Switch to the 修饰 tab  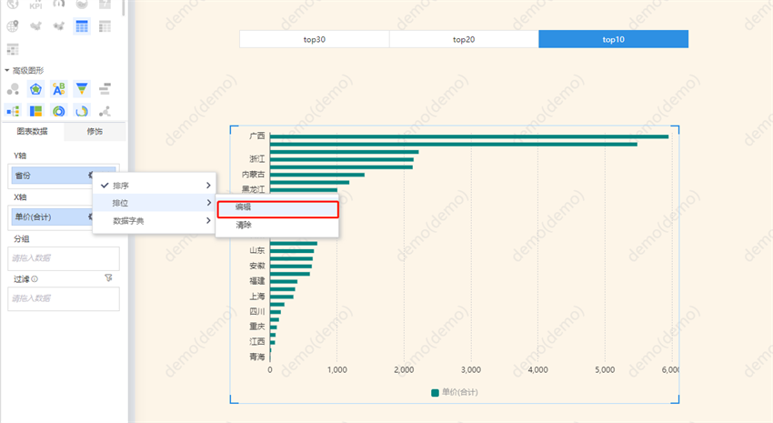coord(95,132)
